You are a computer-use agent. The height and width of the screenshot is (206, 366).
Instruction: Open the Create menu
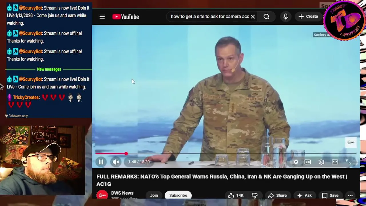click(308, 17)
